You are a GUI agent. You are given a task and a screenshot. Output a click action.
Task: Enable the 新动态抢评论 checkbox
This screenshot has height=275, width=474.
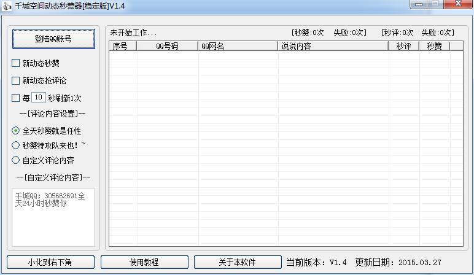(x=16, y=80)
